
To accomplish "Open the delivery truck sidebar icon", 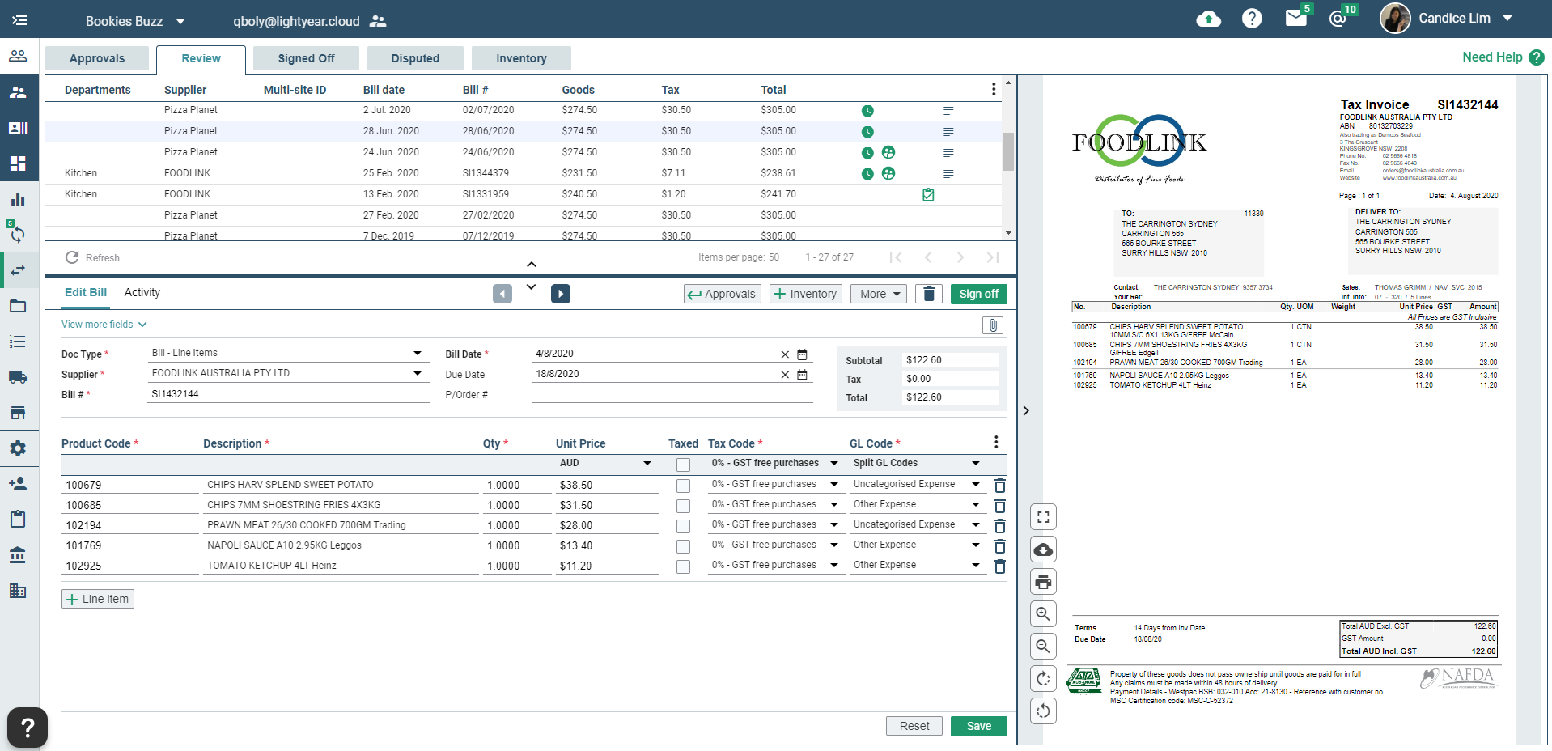I will click(18, 377).
